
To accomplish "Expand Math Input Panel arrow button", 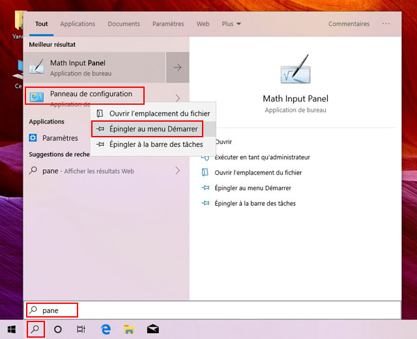I will pyautogui.click(x=178, y=67).
